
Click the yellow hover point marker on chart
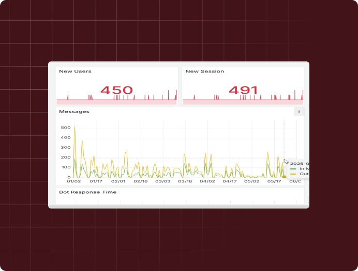pos(284,177)
